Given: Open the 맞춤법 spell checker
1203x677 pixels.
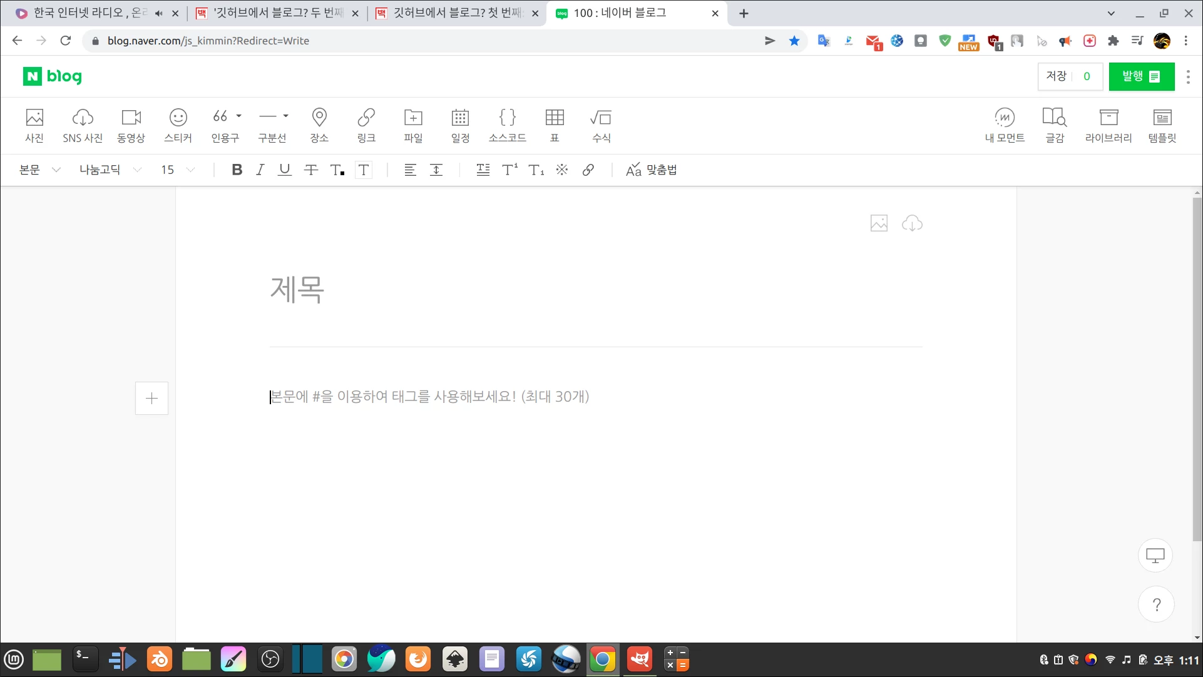Looking at the screenshot, I should (652, 170).
